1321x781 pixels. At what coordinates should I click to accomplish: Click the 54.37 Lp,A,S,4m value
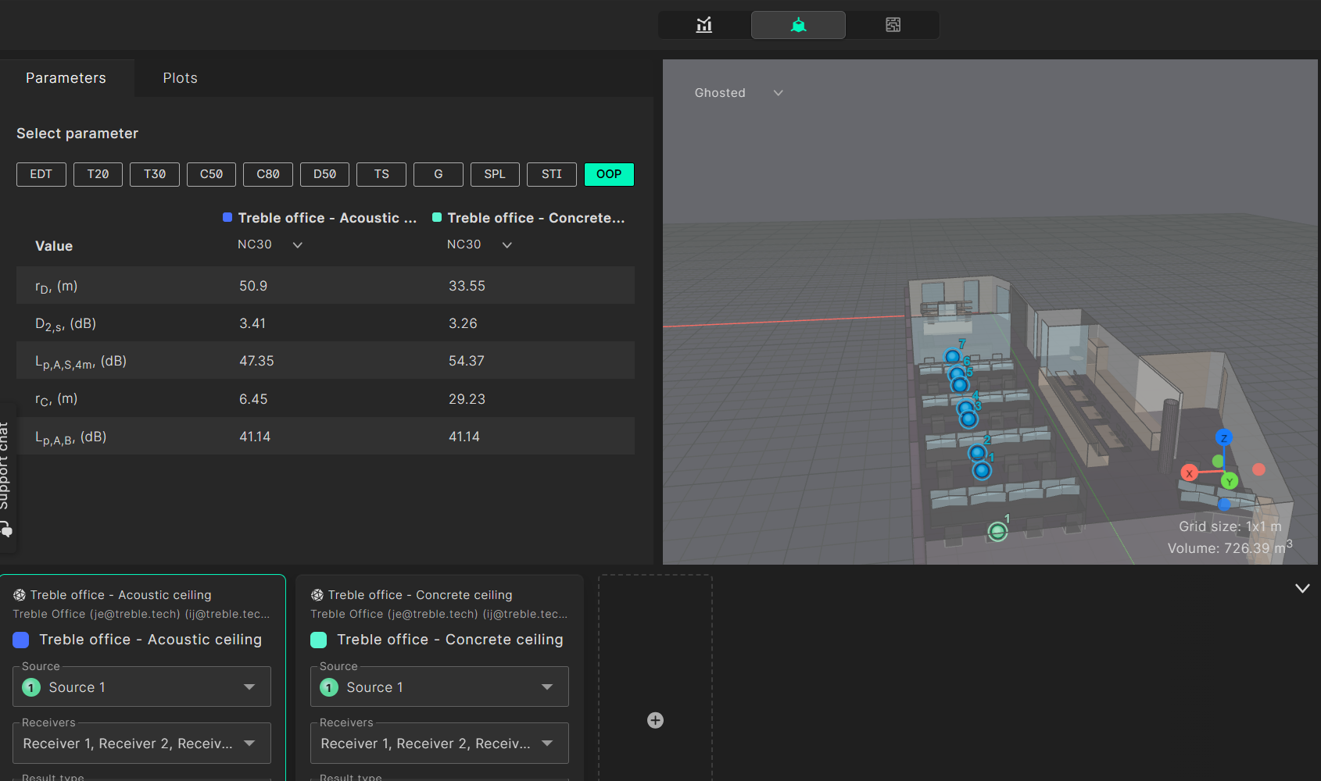click(467, 361)
